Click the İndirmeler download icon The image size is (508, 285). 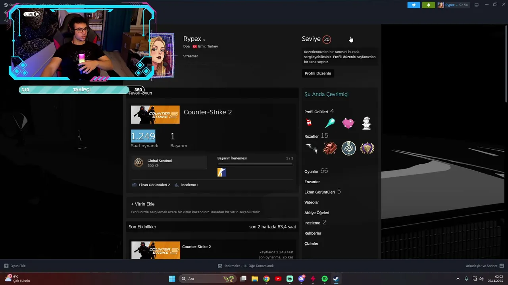pos(220,266)
